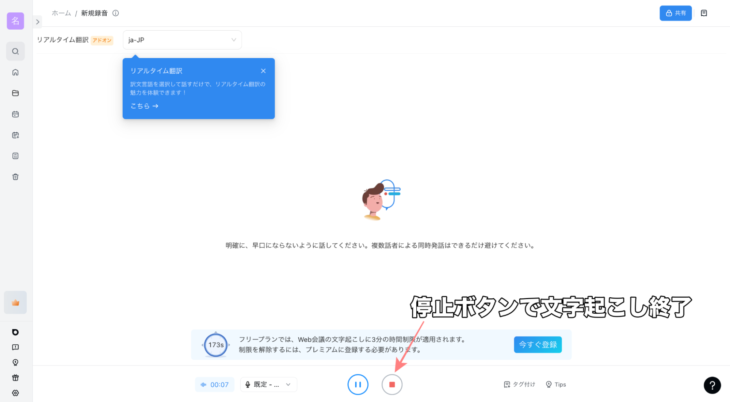This screenshot has width=730, height=402.
Task: Open the home icon in the sidebar
Action: (15, 72)
